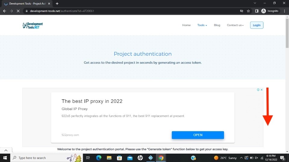Image resolution: width=289 pixels, height=162 pixels.
Task: Click the browser forward arrow
Action: 11,11
